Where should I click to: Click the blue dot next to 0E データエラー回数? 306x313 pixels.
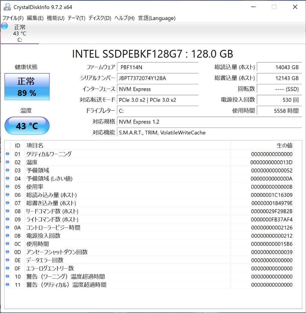7,260
